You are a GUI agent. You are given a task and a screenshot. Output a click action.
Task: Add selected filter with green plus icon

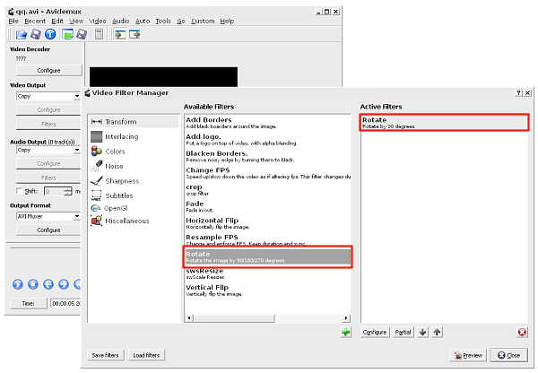tap(345, 333)
